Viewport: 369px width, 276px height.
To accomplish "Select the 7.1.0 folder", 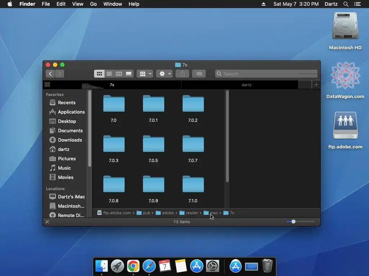I will (193, 184).
